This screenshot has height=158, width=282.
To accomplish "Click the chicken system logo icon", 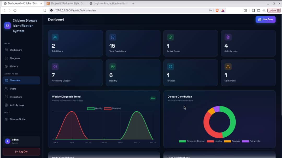I will click(x=7, y=26).
